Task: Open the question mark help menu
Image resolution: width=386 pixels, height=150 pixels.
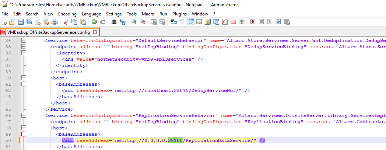Action: (x=214, y=14)
